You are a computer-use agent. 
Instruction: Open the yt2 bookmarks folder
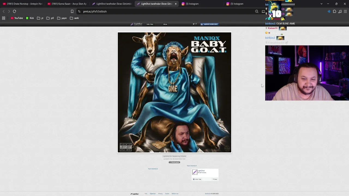[x=50, y=18]
